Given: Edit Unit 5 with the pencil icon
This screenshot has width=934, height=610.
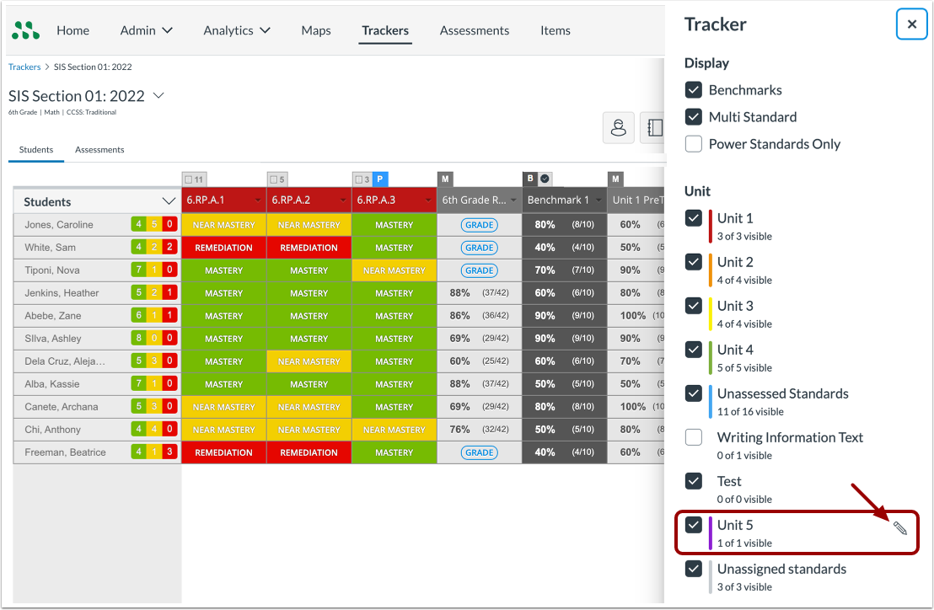Looking at the screenshot, I should click(900, 528).
